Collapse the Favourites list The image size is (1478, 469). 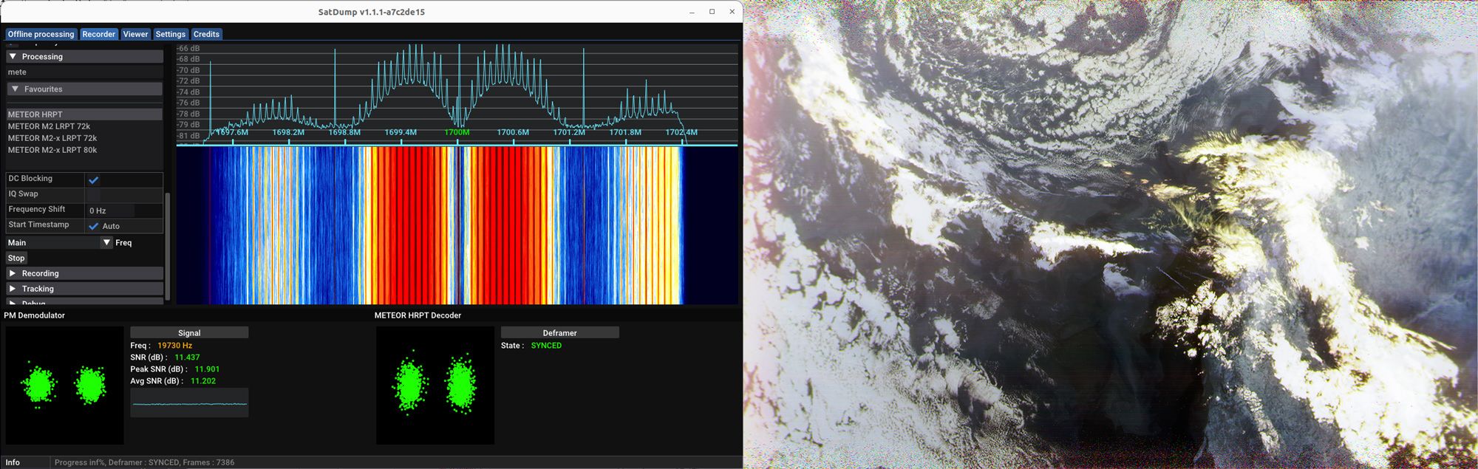15,89
